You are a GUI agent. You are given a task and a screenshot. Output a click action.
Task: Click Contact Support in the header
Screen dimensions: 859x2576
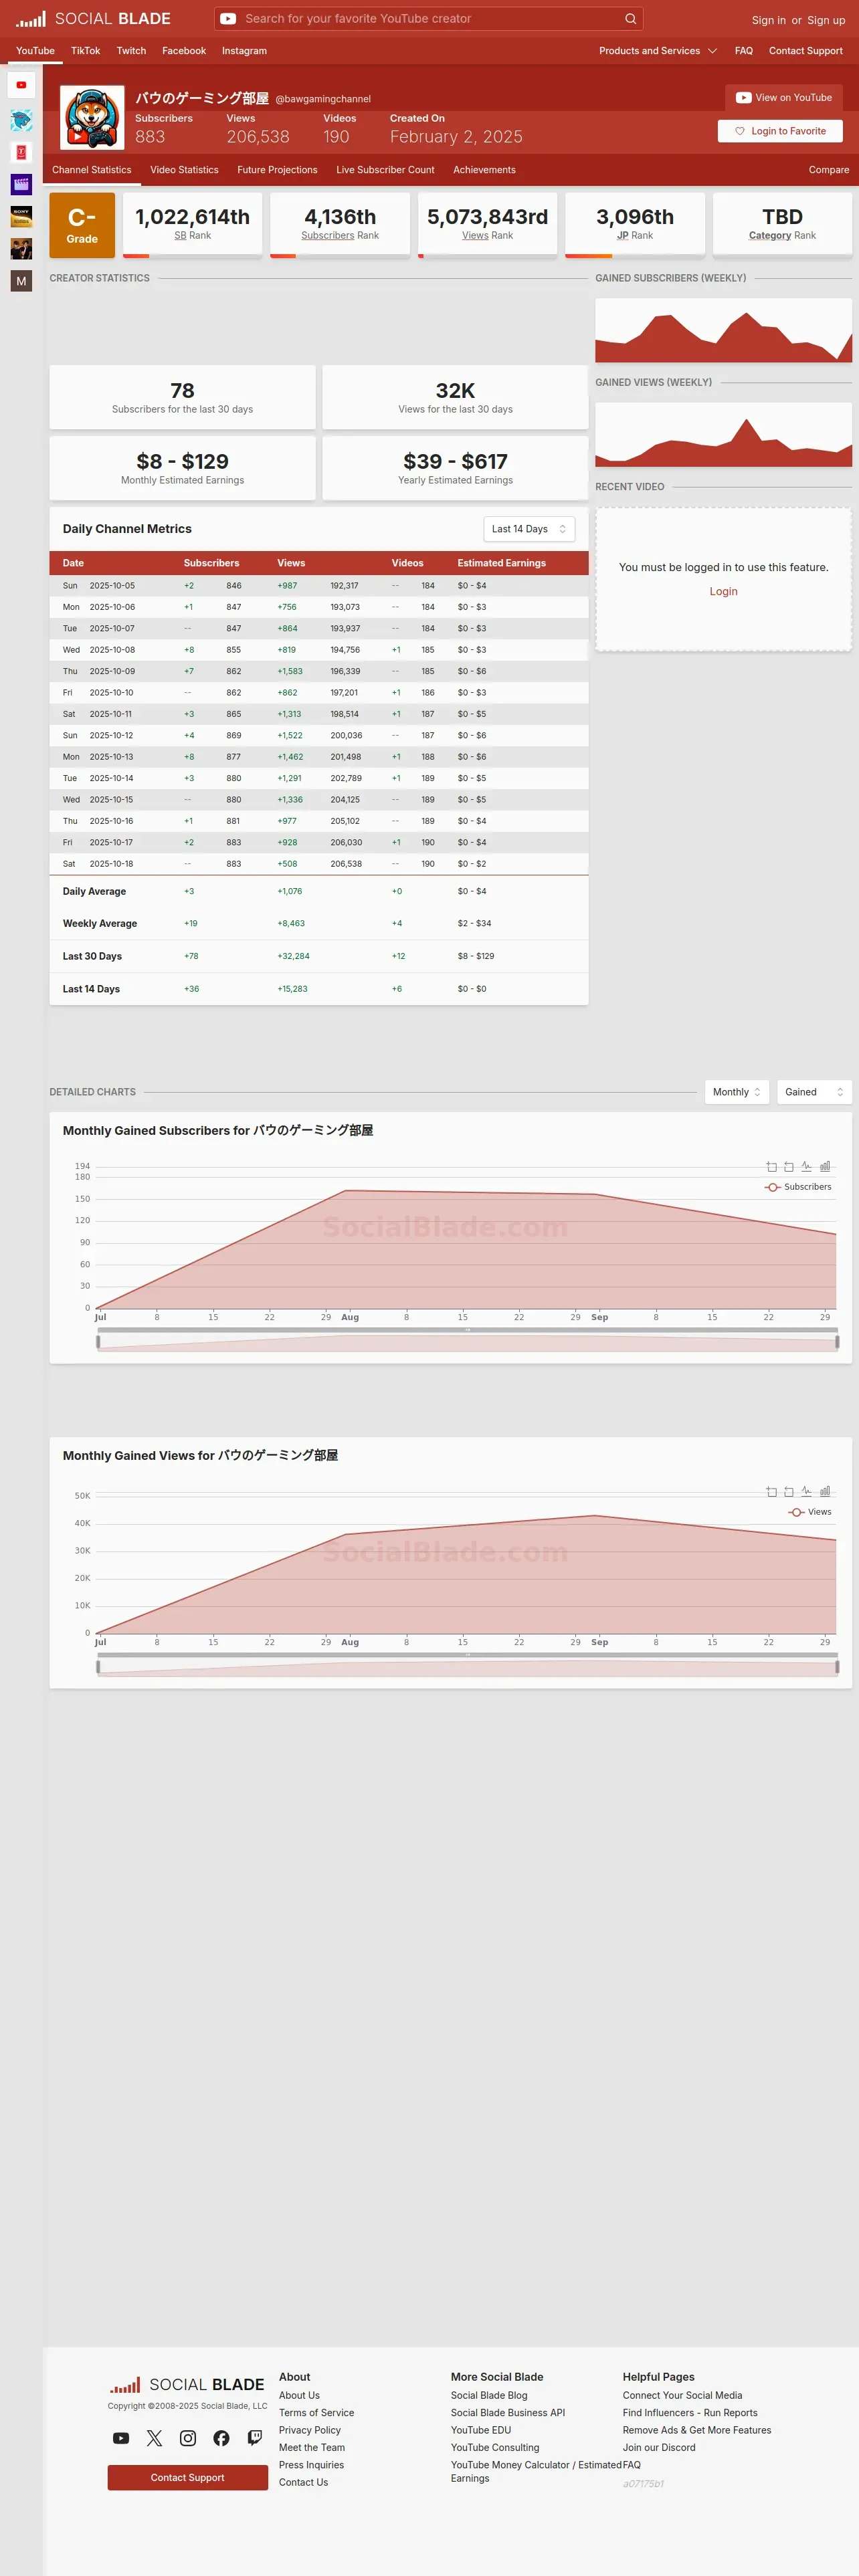(x=805, y=51)
